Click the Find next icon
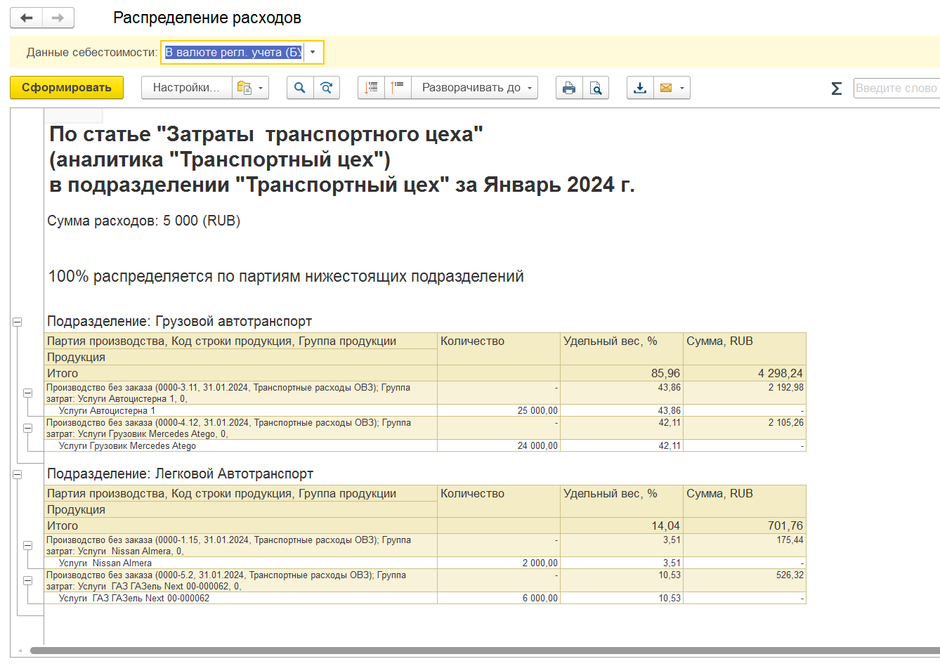Screen dimensions: 940x666 click(327, 88)
